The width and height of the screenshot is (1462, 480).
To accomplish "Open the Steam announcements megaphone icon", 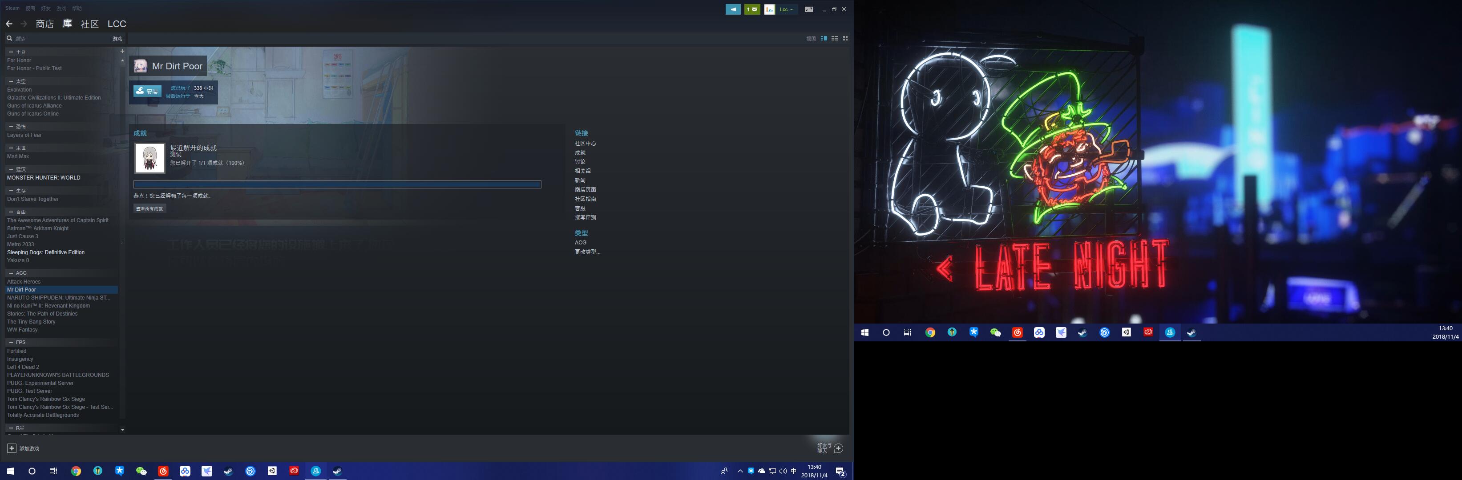I will pos(733,9).
